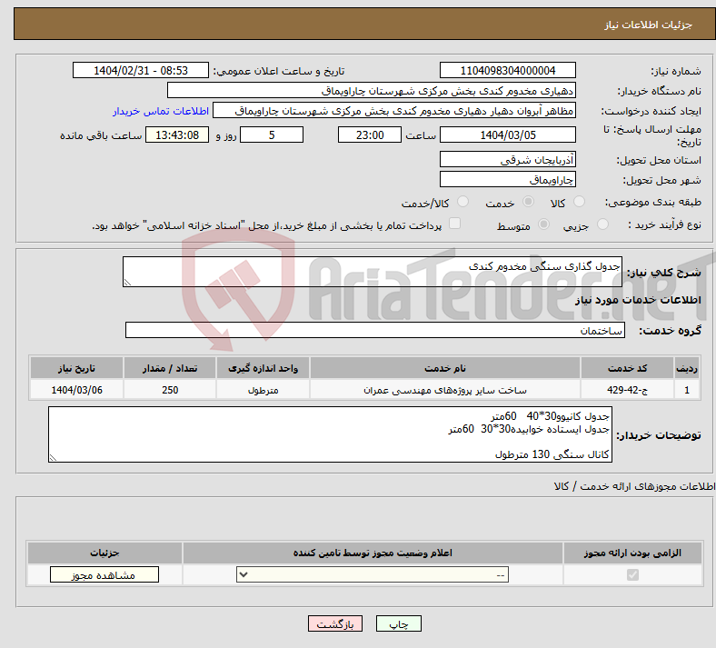Select the متوسط purchase type radio
Viewport: 716px width, 648px height.
click(544, 224)
